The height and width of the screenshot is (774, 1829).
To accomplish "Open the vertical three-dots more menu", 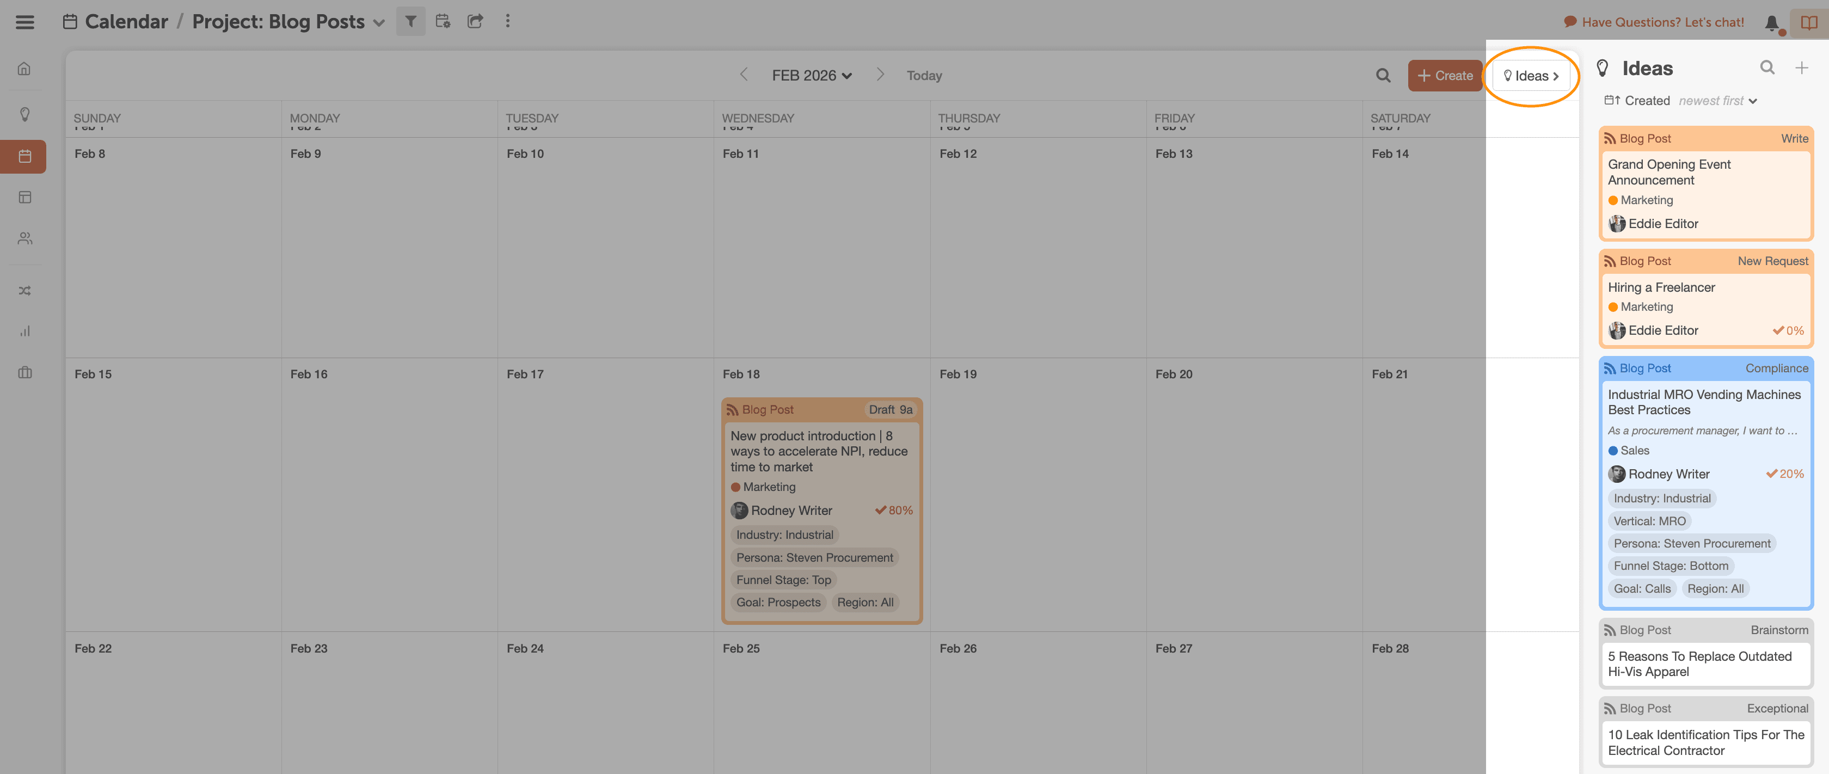I will tap(507, 21).
